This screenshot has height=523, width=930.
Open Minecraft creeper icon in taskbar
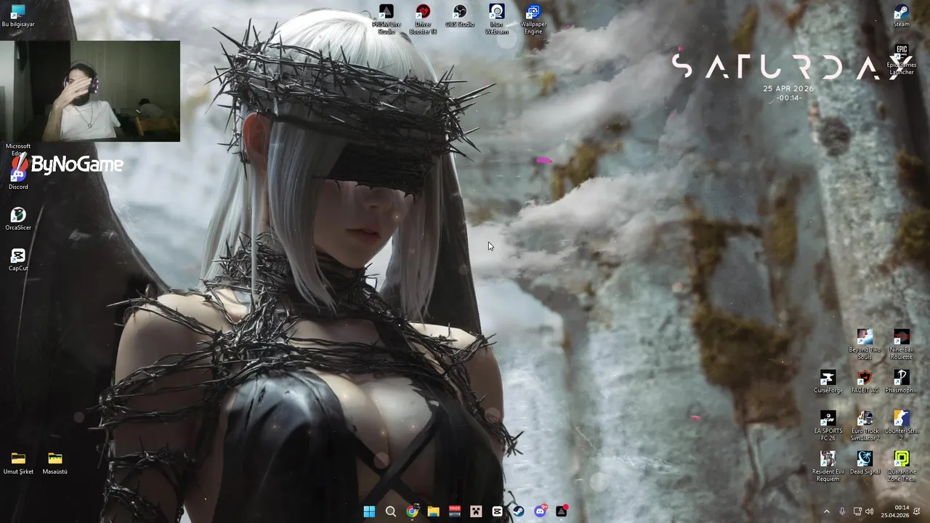point(476,511)
